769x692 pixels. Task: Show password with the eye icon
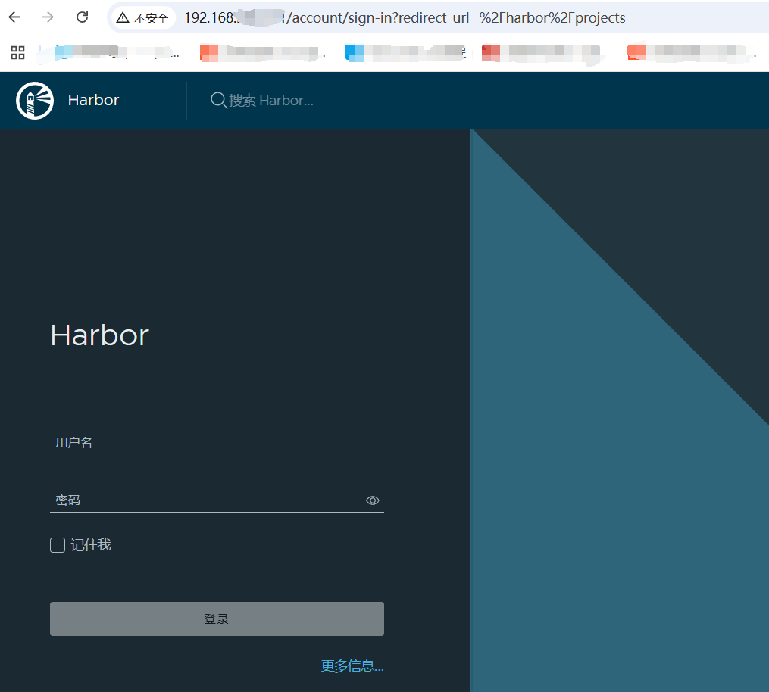(372, 500)
